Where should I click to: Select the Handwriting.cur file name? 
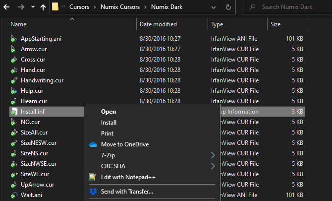42,80
